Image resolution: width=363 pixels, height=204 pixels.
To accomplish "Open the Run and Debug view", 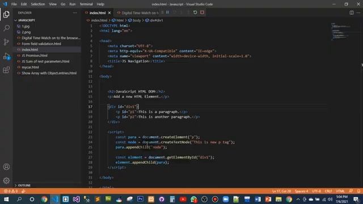I will click(x=6, y=56).
